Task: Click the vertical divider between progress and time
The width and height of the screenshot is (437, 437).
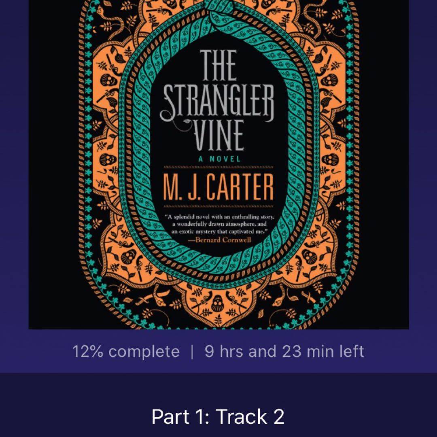Action: coord(192,352)
